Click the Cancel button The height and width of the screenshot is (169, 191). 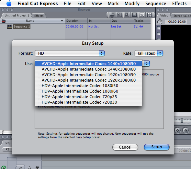click(x=125, y=147)
